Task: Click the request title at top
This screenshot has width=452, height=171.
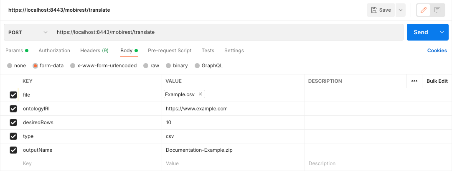Action: 59,10
